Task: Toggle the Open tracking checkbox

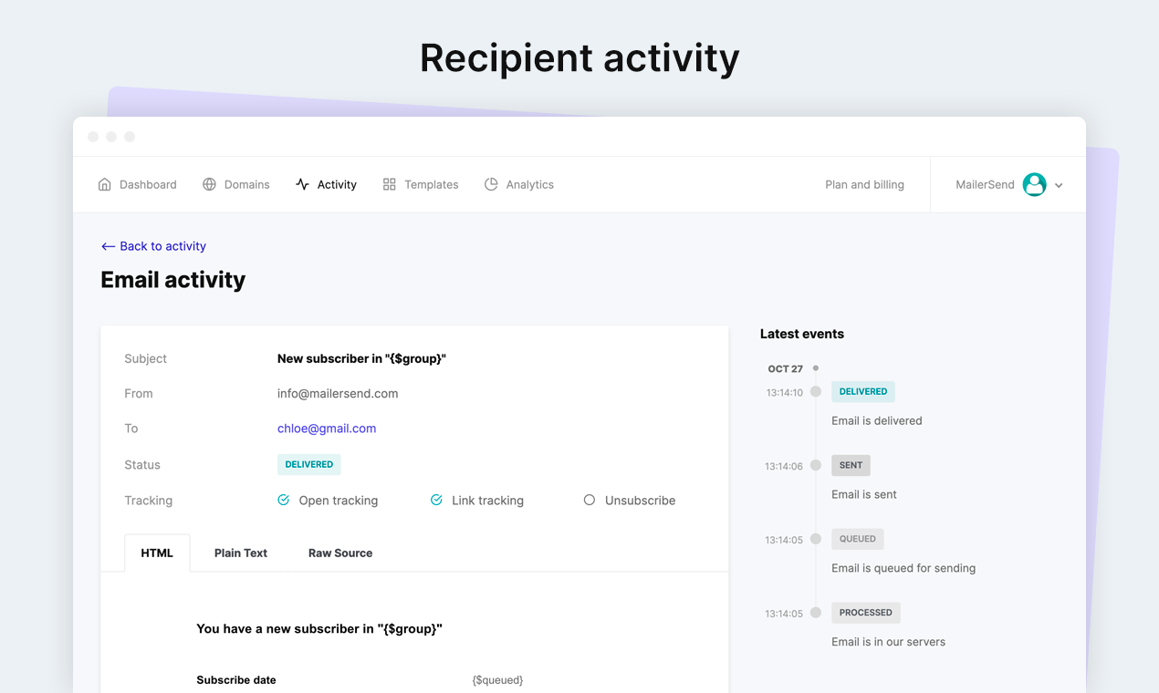Action: pos(284,500)
